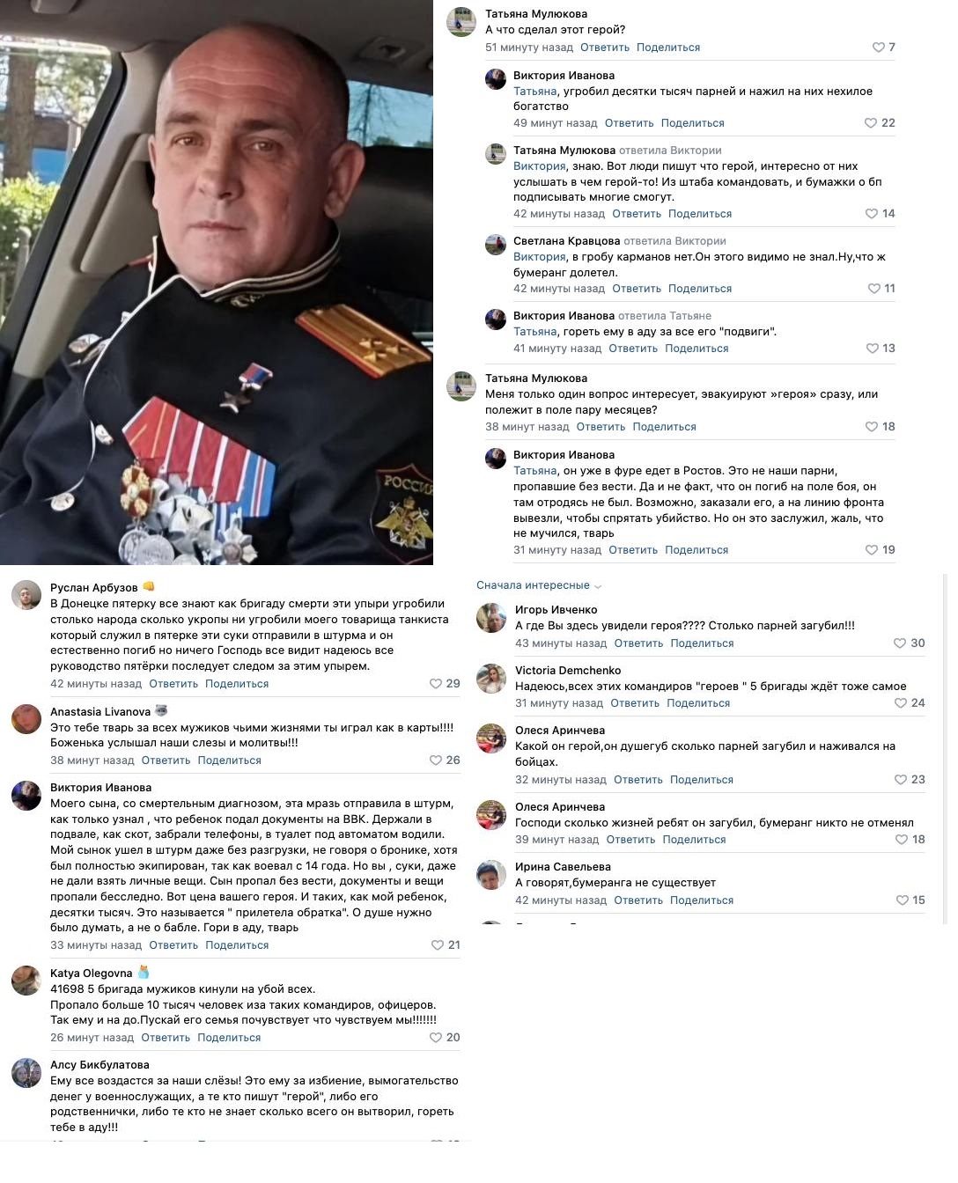Like Татьяна Мулюкова's comment with 7 likes

point(878,48)
